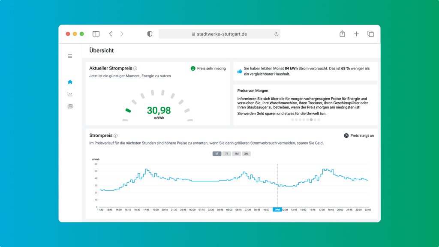
Task: Select the first carousel dot
Action: [x=292, y=120]
